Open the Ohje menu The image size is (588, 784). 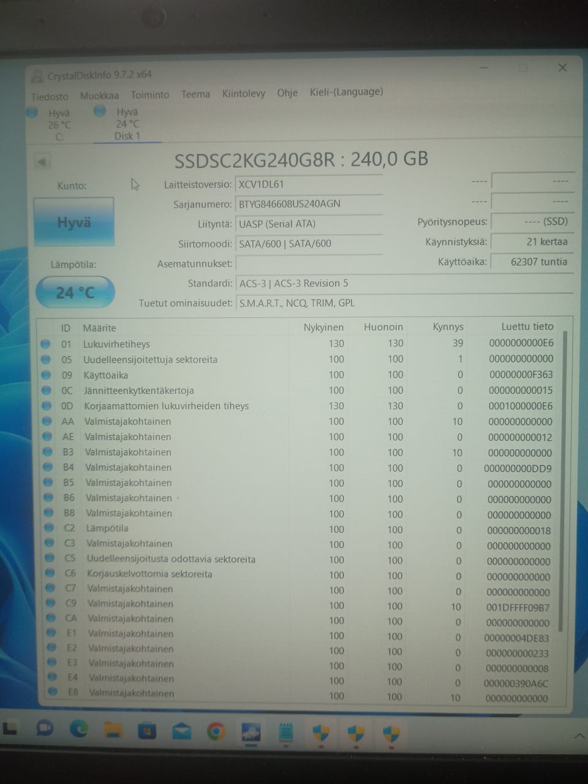[x=287, y=92]
